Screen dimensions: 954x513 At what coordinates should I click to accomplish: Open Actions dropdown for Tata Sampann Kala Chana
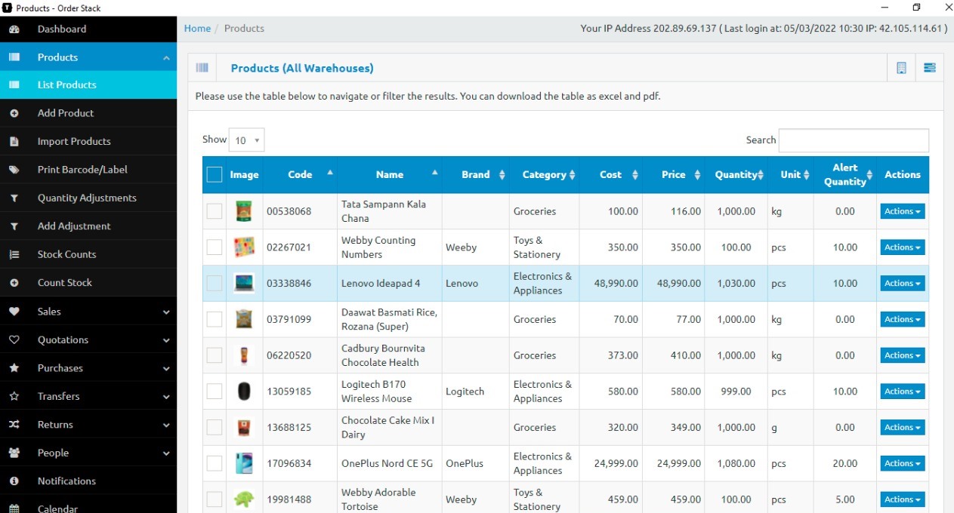(903, 211)
